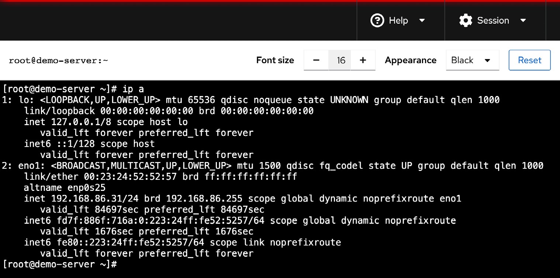
Task: Open the Help menu label
Action: click(398, 20)
